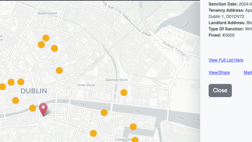Viewport: 252px width, 142px height.
Task: Close the sanction details panel
Action: (x=220, y=91)
